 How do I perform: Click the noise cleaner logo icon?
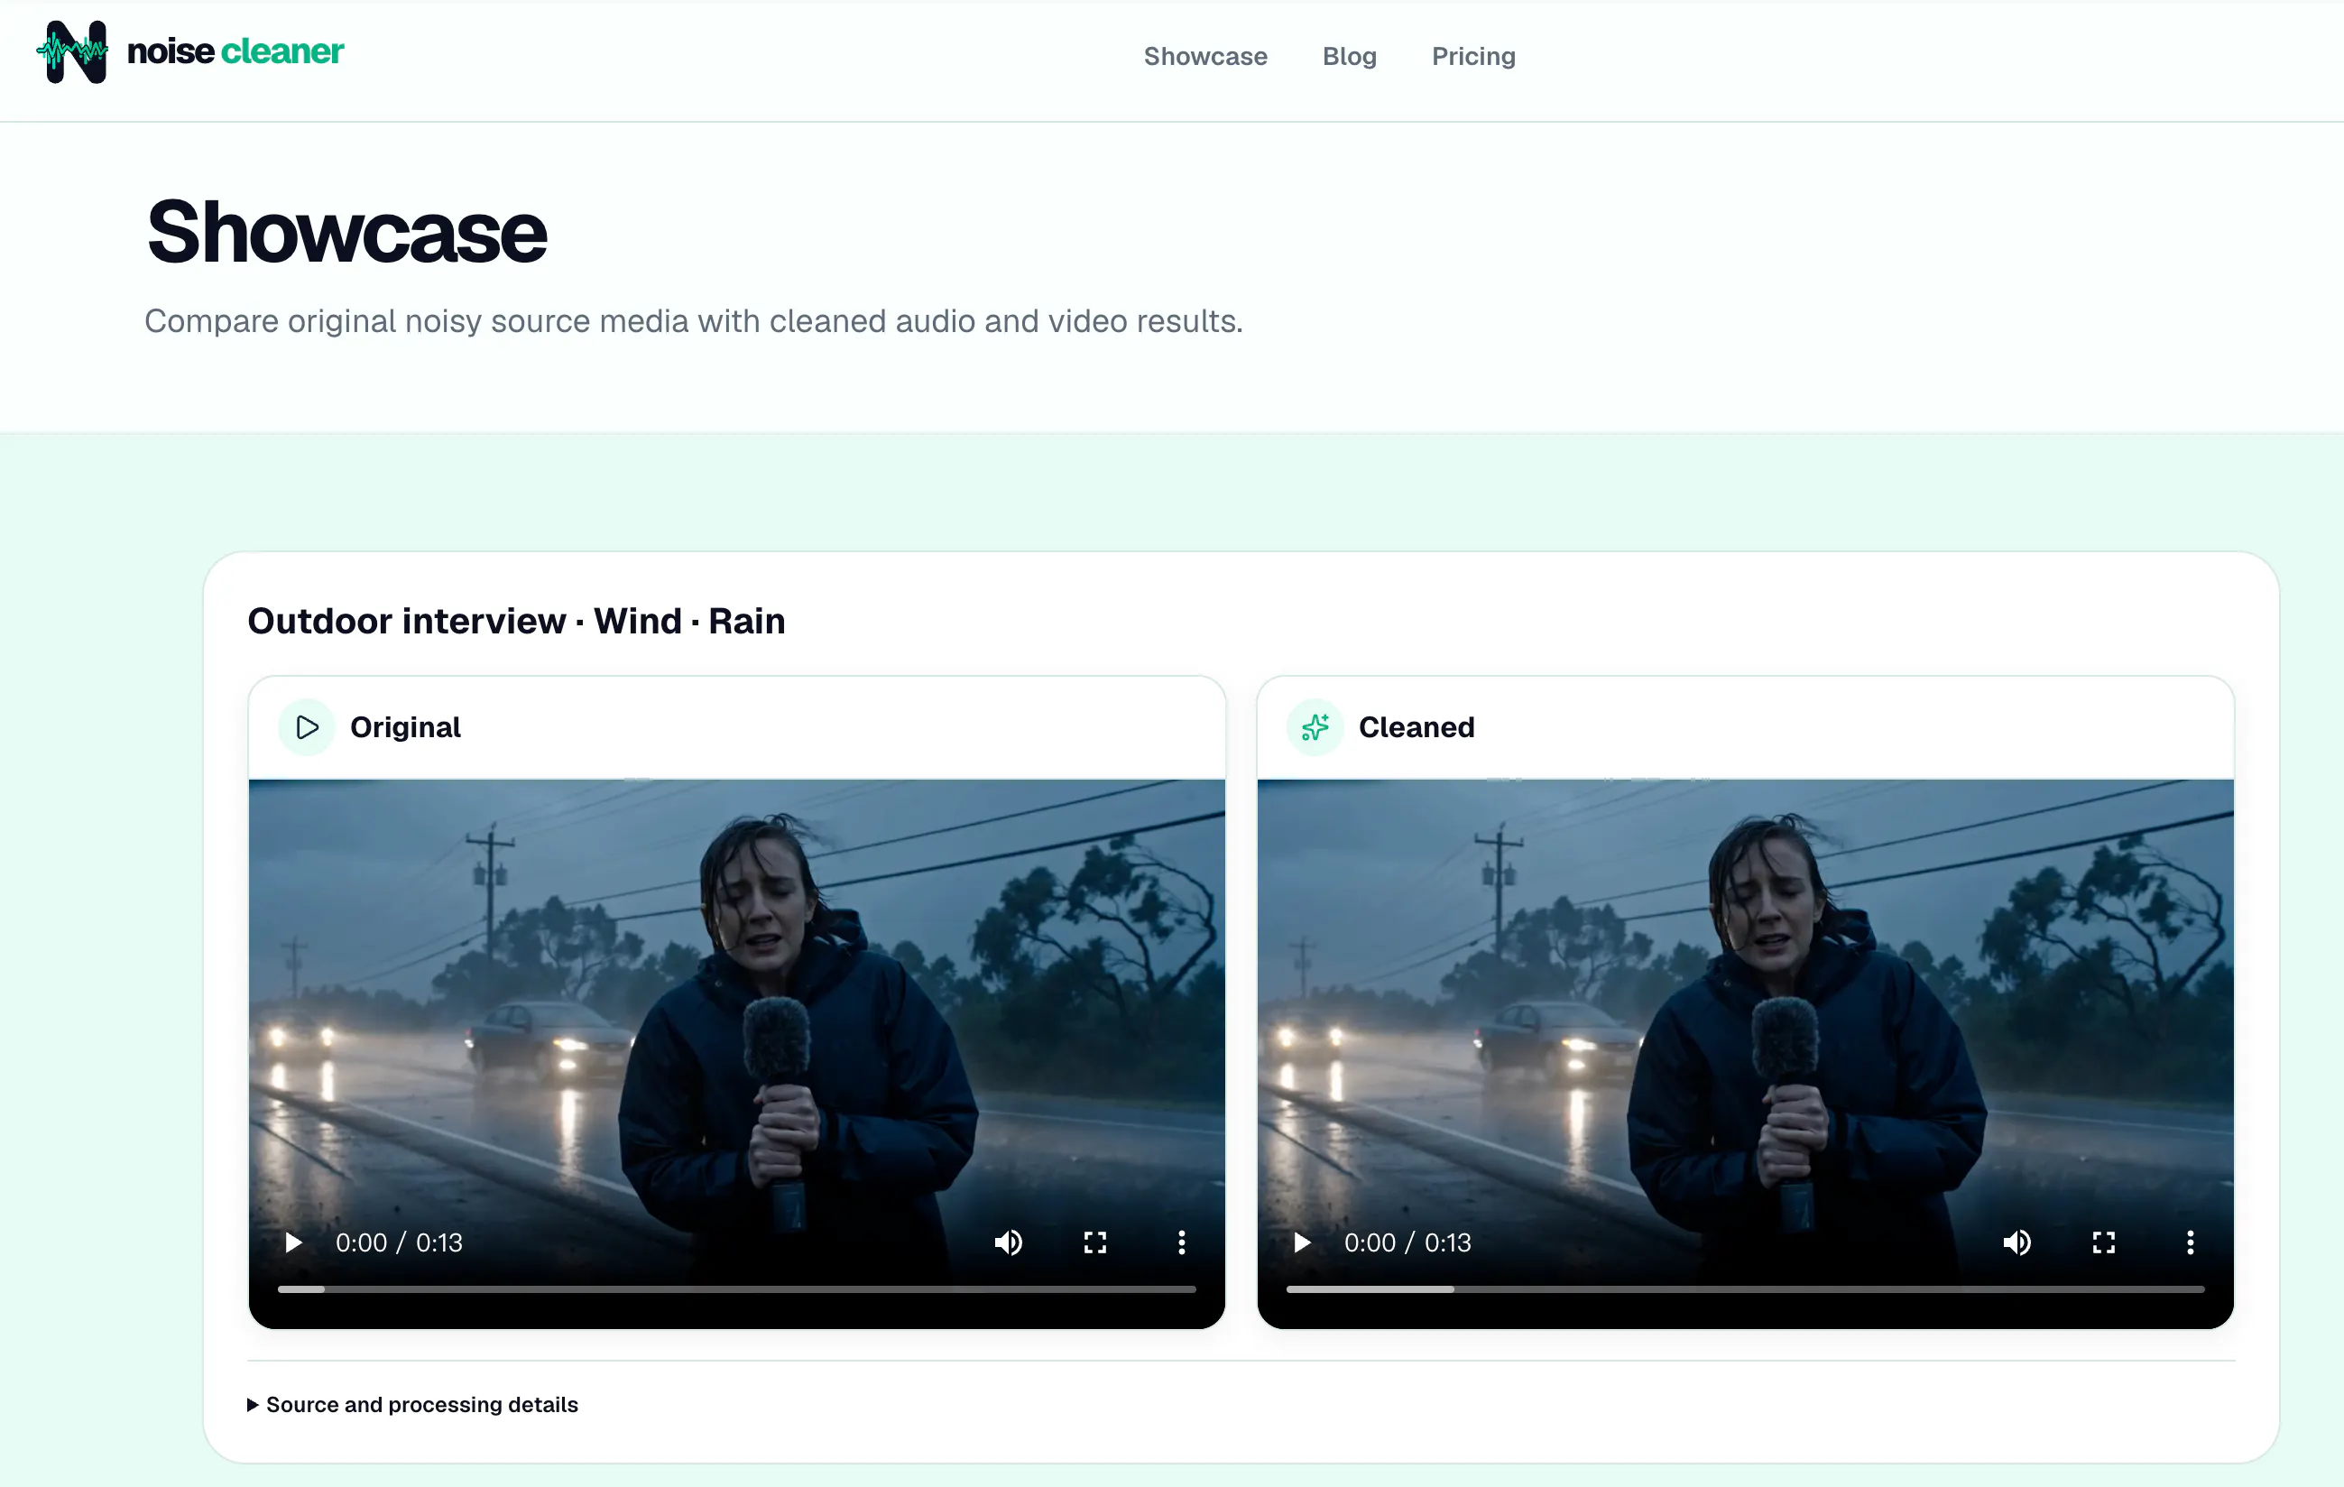(x=72, y=51)
